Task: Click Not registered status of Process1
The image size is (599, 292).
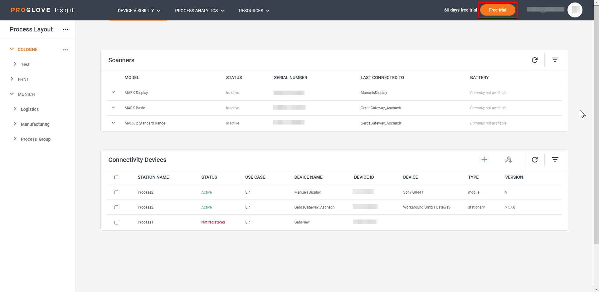Action: pos(213,222)
